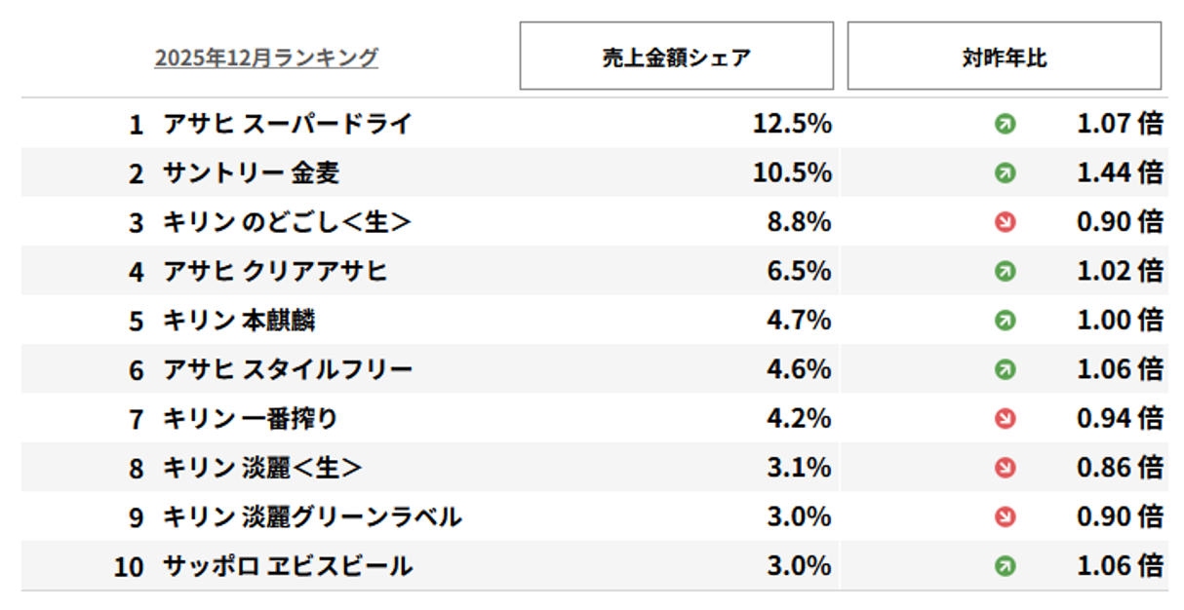Click the product name アサヒ スーパードライ
This screenshot has height=610, width=1184.
pyautogui.click(x=288, y=124)
